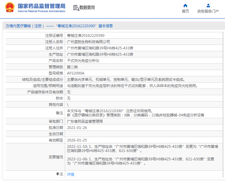This screenshot has height=181, width=225.
Task: Click the 管理类别 label
Action: tap(56, 67)
